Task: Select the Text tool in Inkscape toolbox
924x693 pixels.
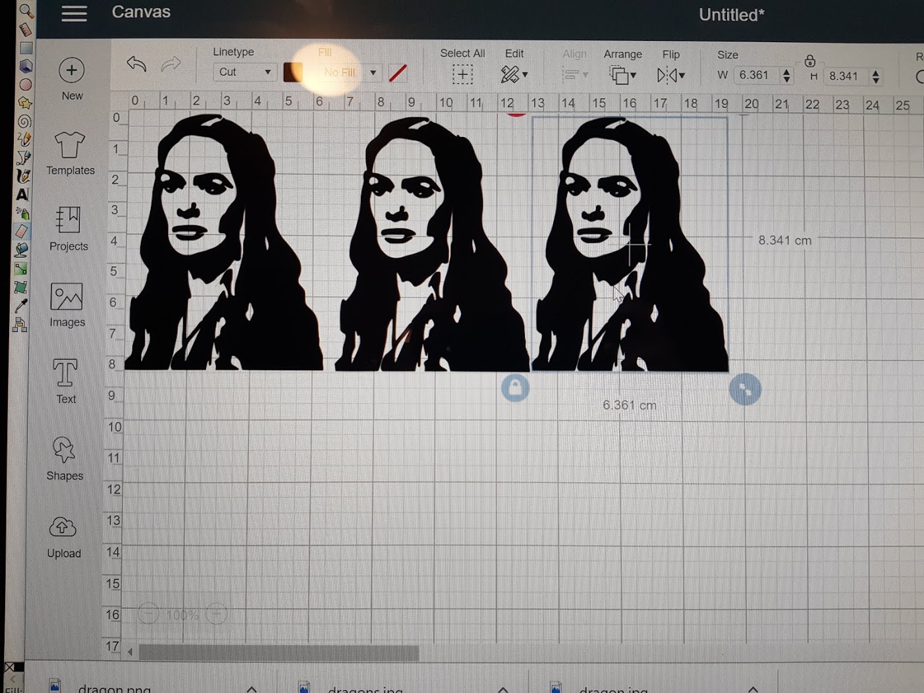Action: [22, 194]
